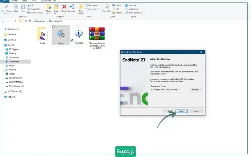Image resolution: width=251 pixels, height=157 pixels.
Task: Click Select all in ribbon
Action: click(131, 5)
